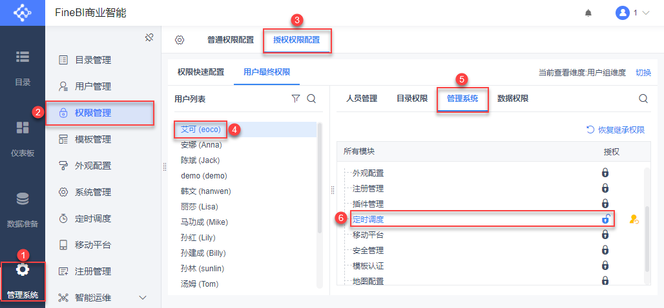Click the search icon in permissions panel

[643, 99]
